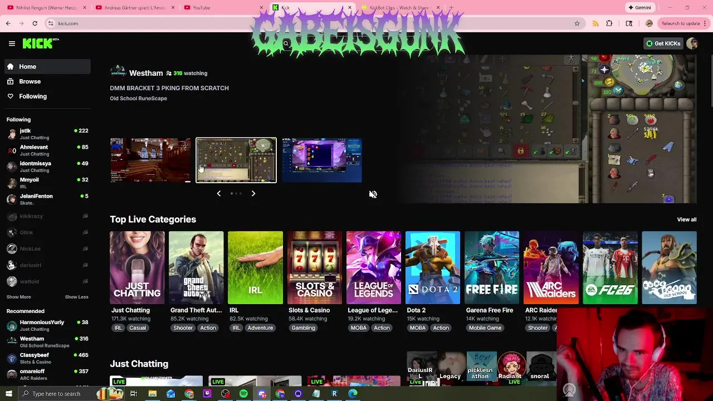
Task: Click the Mobile Game tag
Action: pos(485,328)
